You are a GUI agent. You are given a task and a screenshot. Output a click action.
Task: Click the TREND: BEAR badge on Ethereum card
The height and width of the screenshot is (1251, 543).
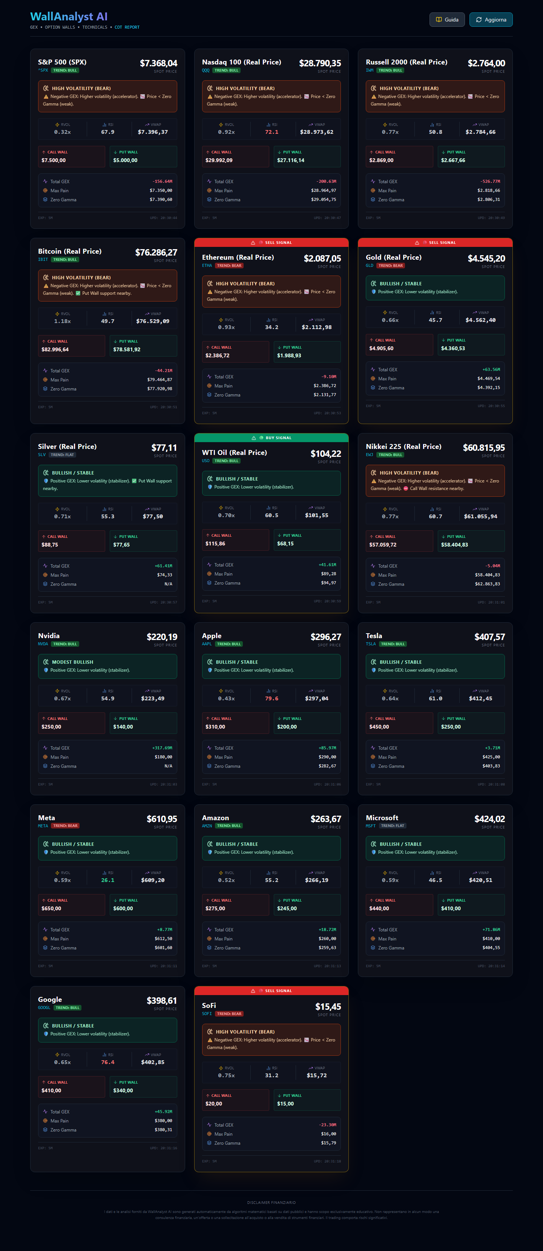click(229, 266)
